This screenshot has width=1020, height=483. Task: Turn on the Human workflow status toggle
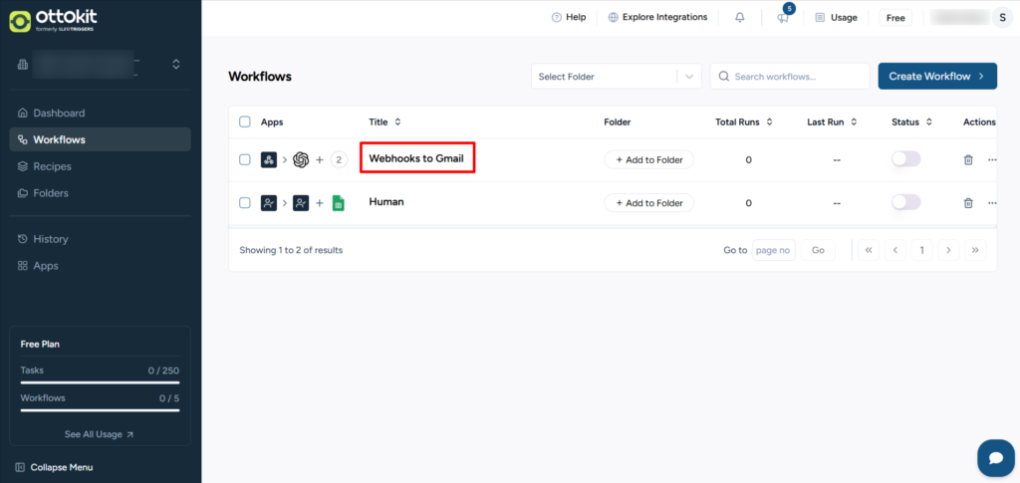pos(905,202)
